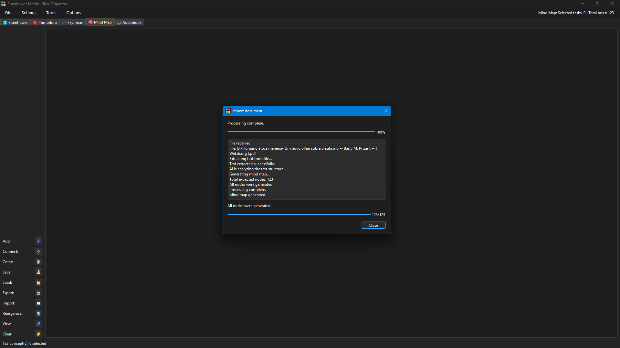Open the Load folder icon
Image resolution: width=620 pixels, height=348 pixels.
click(x=38, y=283)
